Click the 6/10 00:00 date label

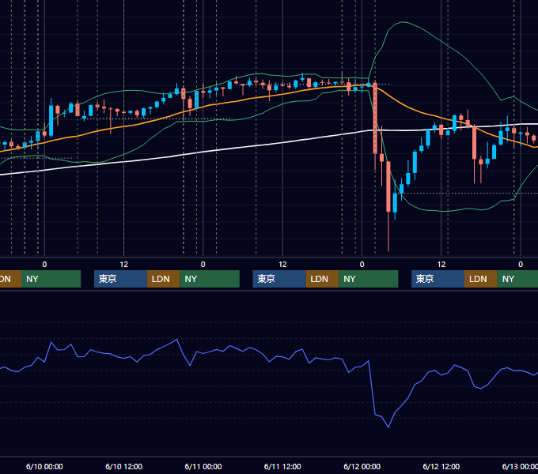click(44, 466)
